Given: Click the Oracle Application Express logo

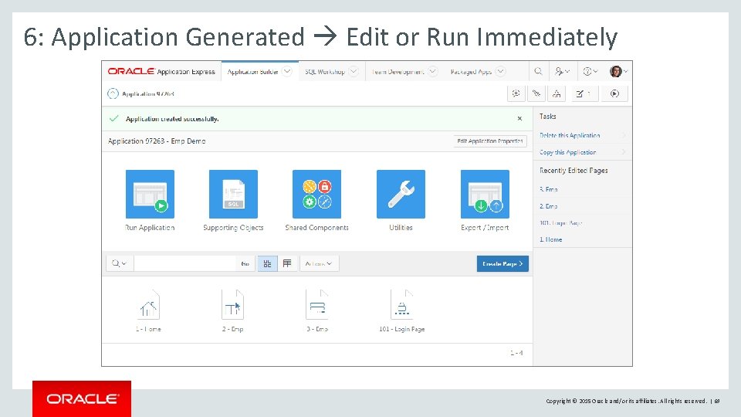Looking at the screenshot, I should pos(161,71).
